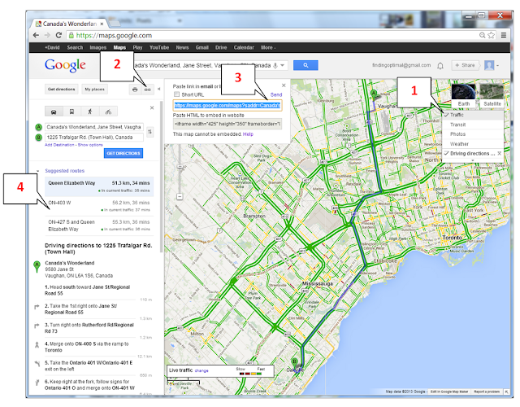Click the browser back arrow

36,35
